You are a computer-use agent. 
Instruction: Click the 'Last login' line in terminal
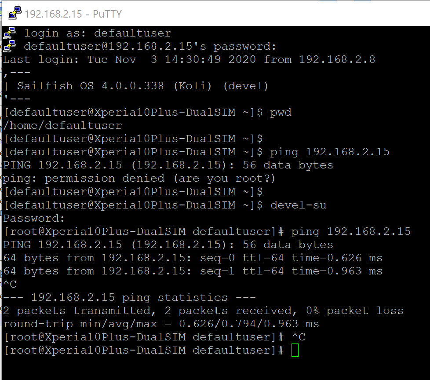pos(189,59)
